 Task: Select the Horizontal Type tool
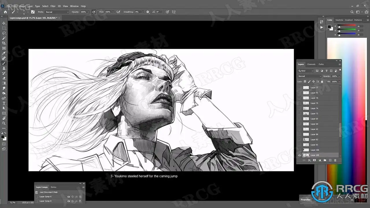tap(4, 103)
